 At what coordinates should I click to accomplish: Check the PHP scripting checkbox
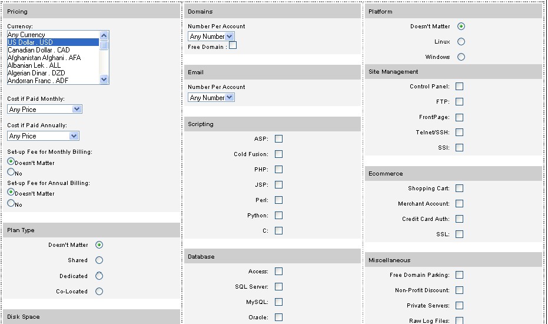(x=278, y=170)
